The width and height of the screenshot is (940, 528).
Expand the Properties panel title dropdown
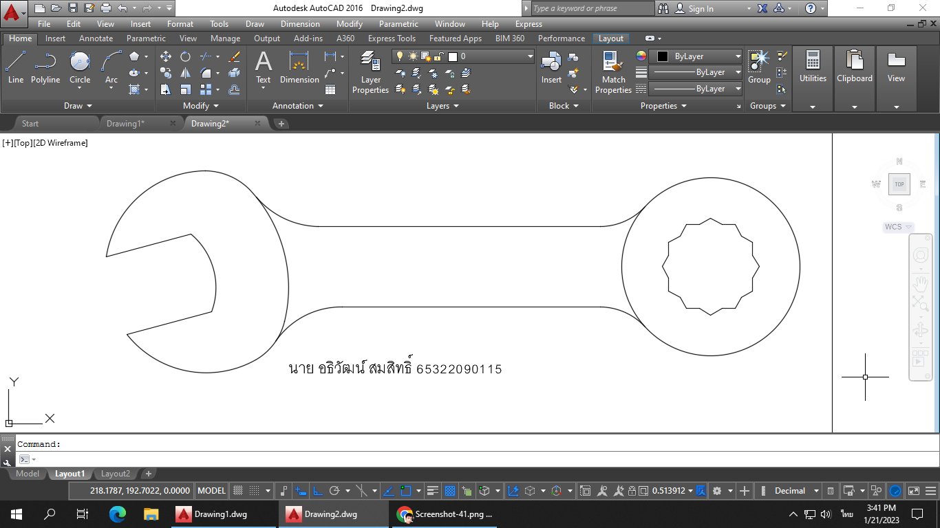pyautogui.click(x=663, y=106)
